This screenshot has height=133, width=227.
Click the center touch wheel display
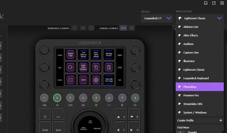[x=90, y=125]
